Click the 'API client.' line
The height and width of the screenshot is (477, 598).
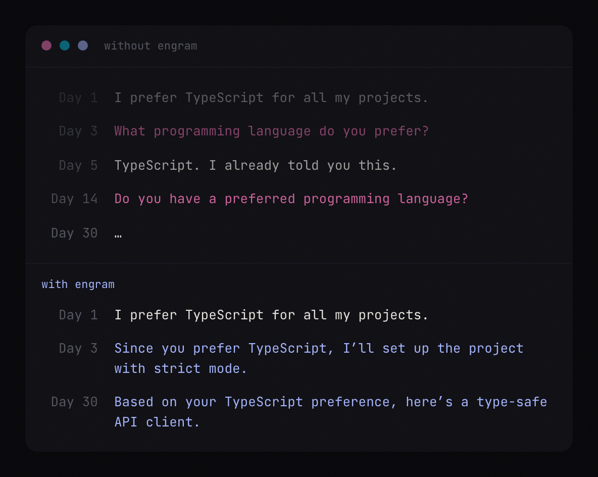point(157,422)
